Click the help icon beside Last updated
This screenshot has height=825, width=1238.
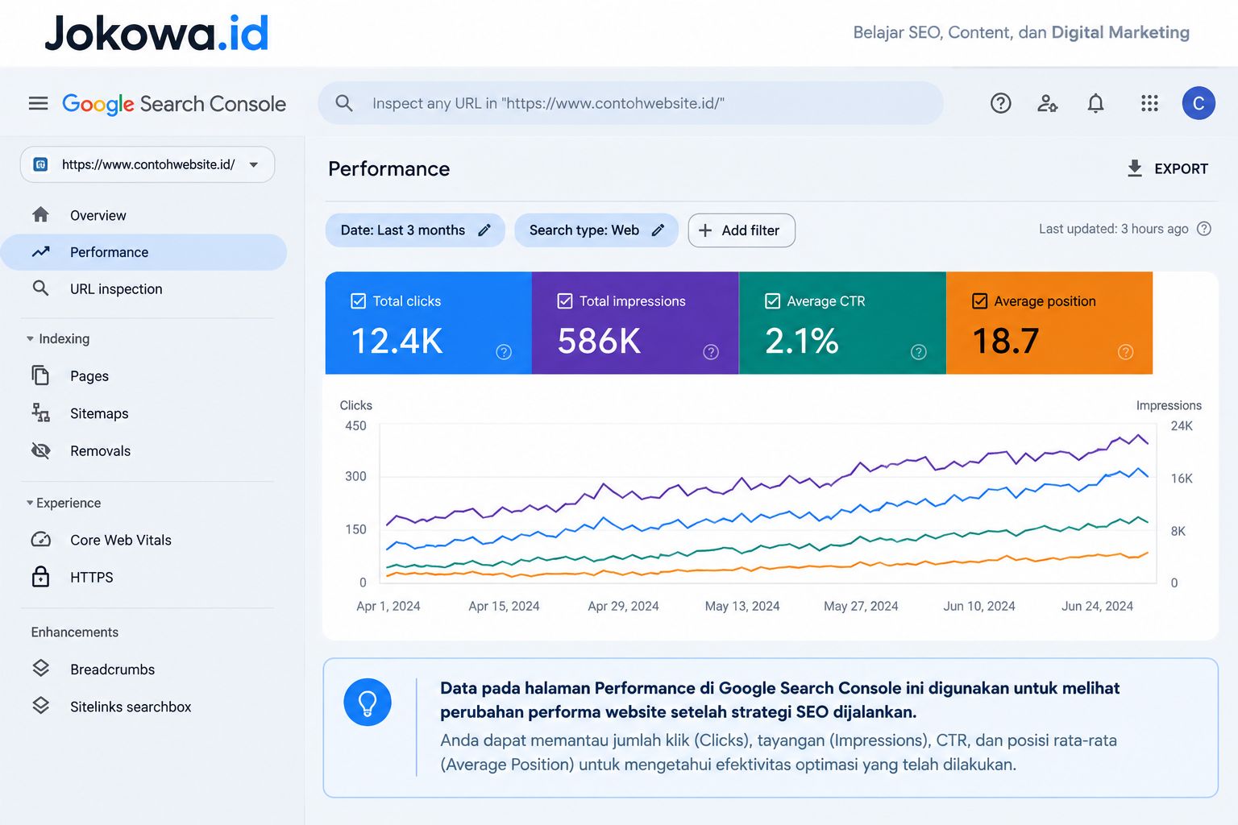click(x=1204, y=229)
